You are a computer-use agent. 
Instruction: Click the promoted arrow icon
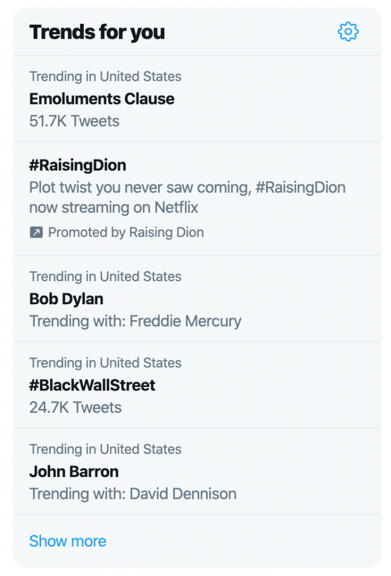(36, 232)
